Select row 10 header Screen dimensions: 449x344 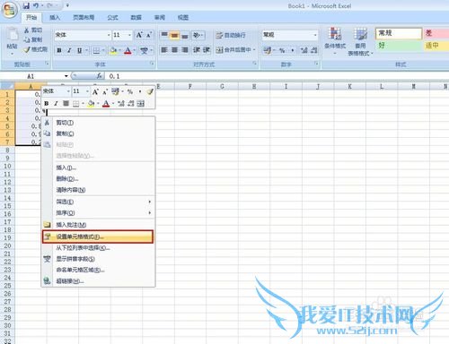tap(7, 166)
